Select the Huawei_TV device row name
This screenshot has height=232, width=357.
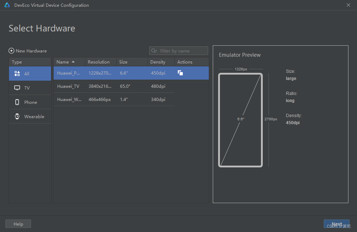[68, 86]
